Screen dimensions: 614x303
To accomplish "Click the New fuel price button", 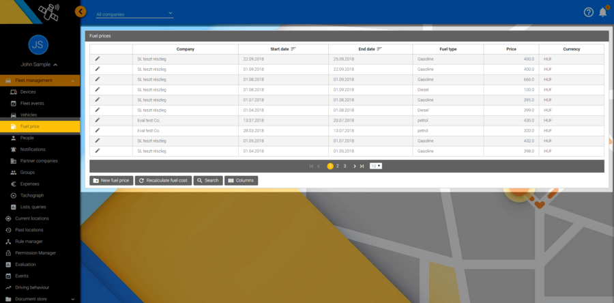I will tap(111, 180).
